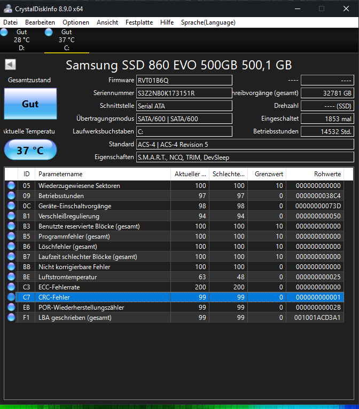Select the Luftstromtemperatur parameter name
359x409 pixels.
point(67,277)
